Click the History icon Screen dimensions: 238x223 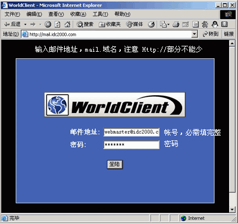[151, 24]
